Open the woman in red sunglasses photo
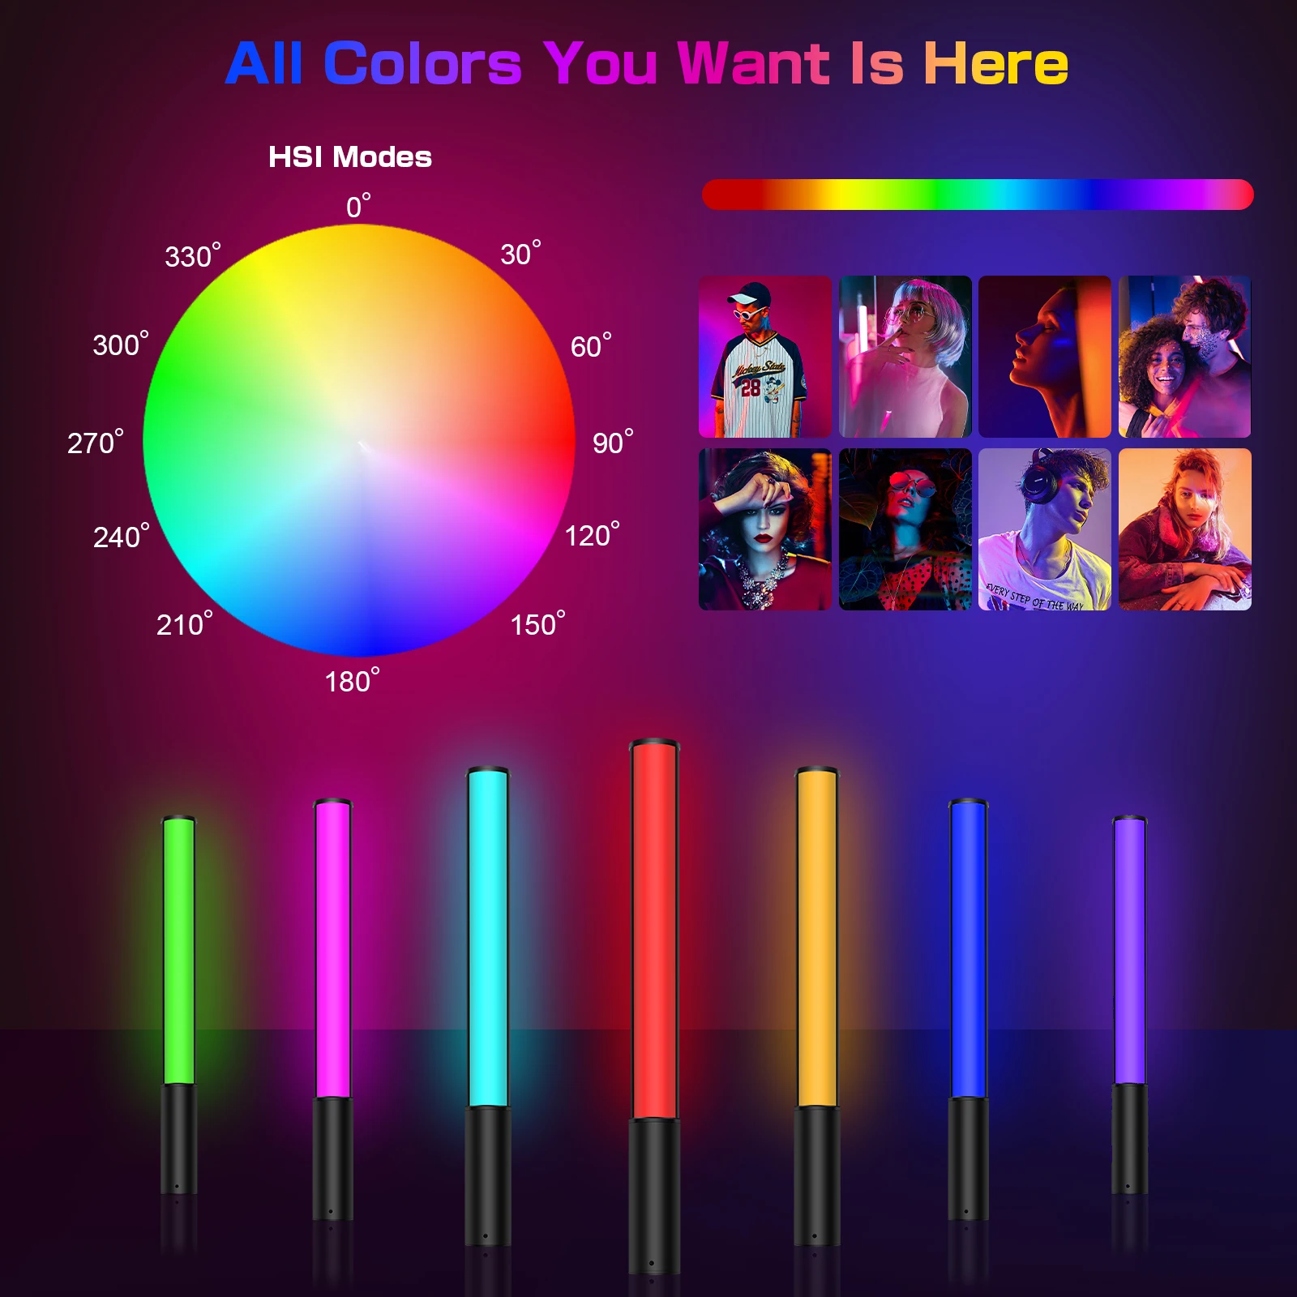 905,529
